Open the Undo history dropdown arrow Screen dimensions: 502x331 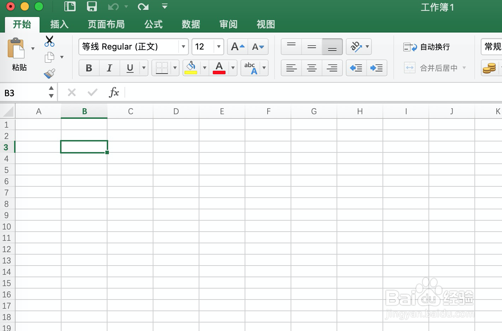pos(126,6)
